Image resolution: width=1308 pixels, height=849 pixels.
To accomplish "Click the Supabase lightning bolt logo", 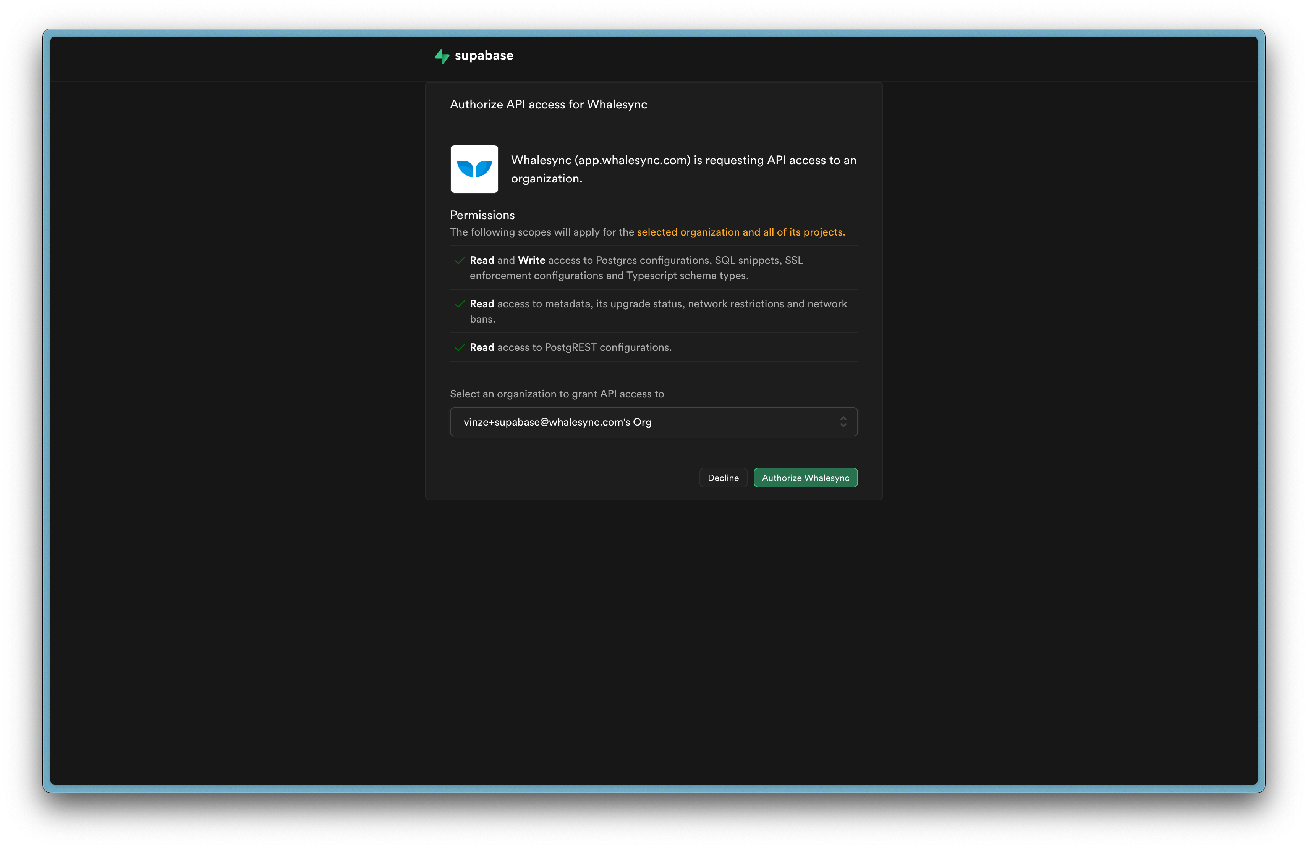I will tap(442, 56).
